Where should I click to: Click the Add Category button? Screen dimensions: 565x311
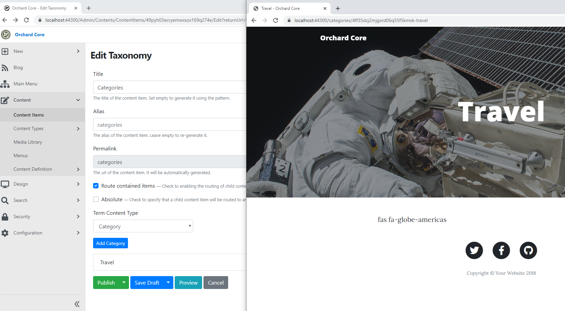[x=110, y=243]
